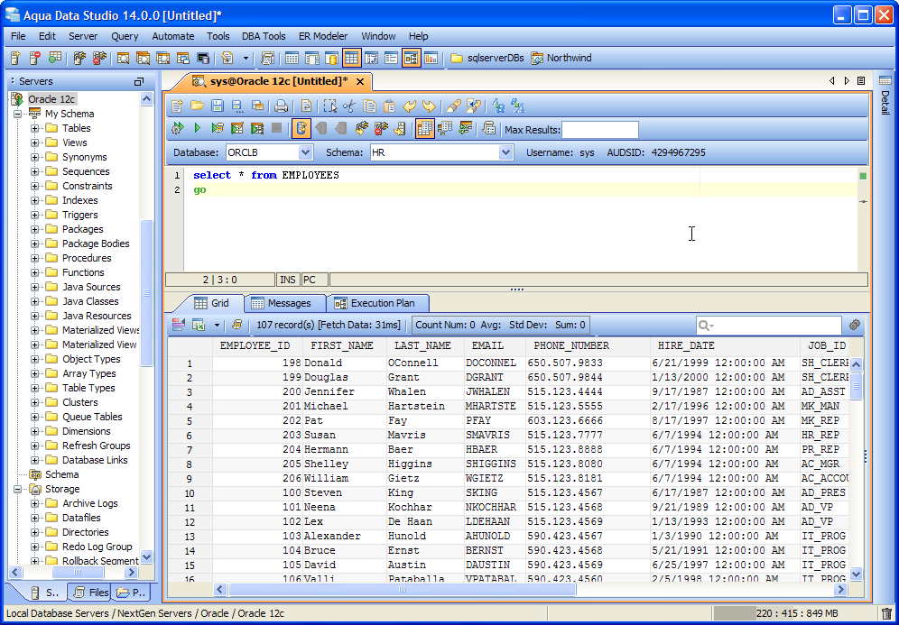Toggle the highlighted Auto Commit button
The height and width of the screenshot is (625, 899).
301,128
